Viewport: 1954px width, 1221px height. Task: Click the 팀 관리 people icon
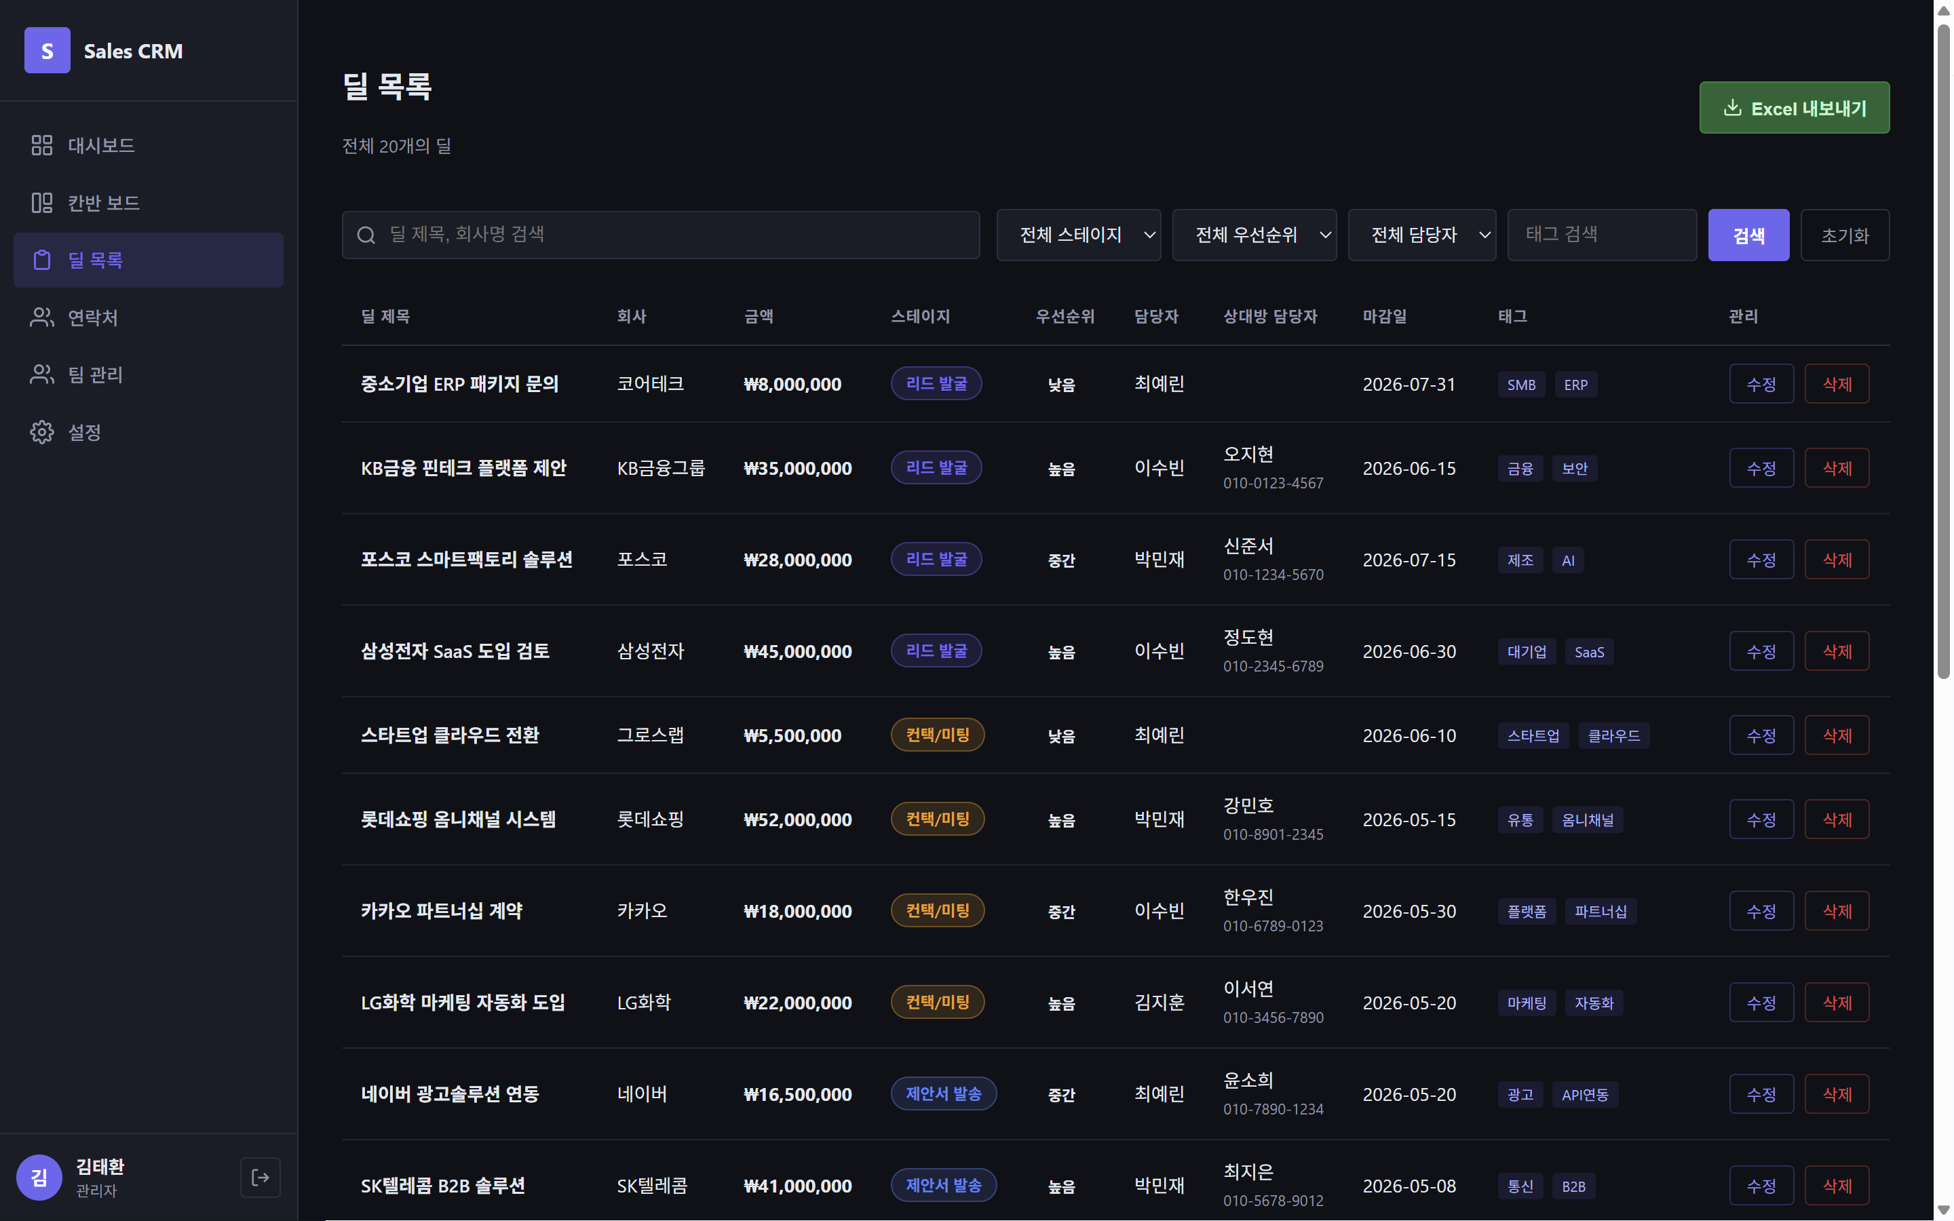(42, 374)
